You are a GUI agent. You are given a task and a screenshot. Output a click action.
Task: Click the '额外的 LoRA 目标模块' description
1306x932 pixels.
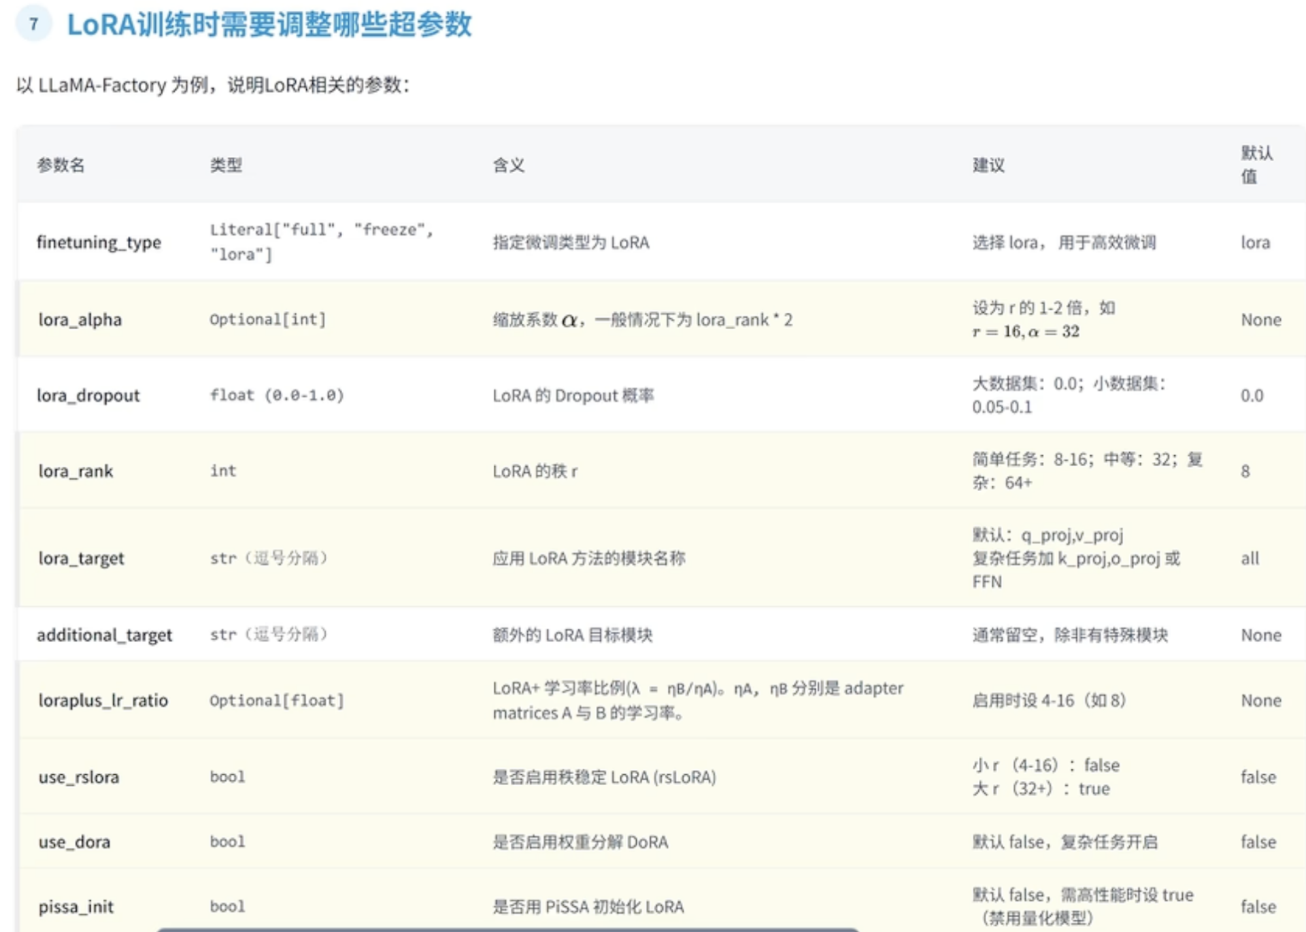pyautogui.click(x=573, y=635)
